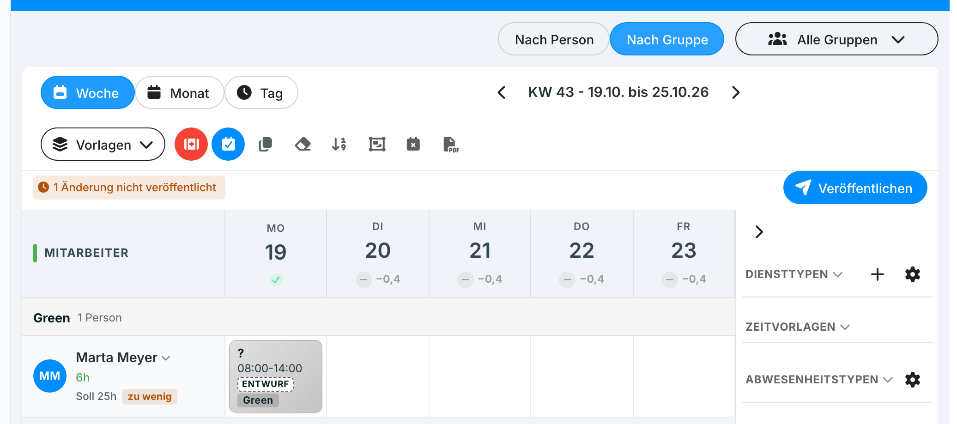Click the Veröffentlichen button
The image size is (957, 424).
(x=855, y=188)
